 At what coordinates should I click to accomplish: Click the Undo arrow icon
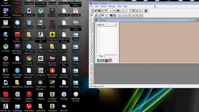point(122,11)
